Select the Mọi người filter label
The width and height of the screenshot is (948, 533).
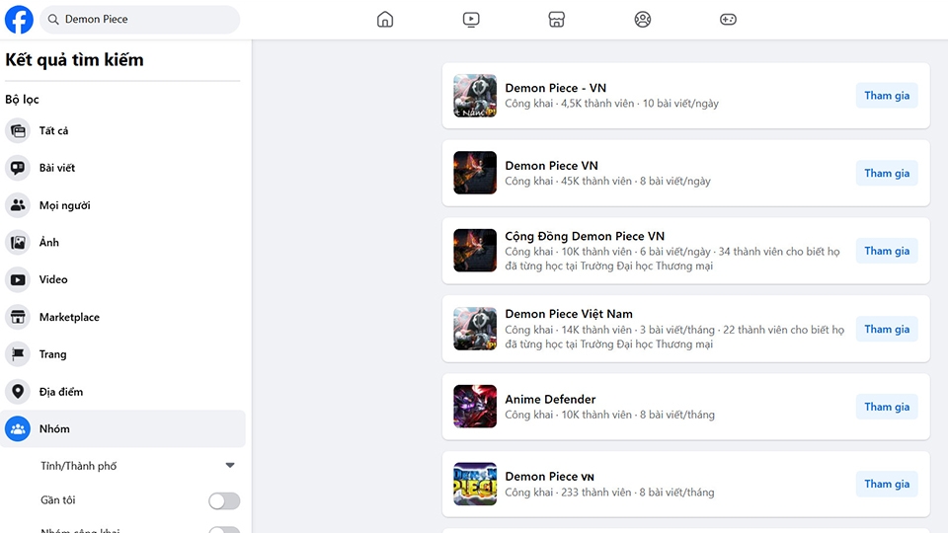(x=65, y=205)
